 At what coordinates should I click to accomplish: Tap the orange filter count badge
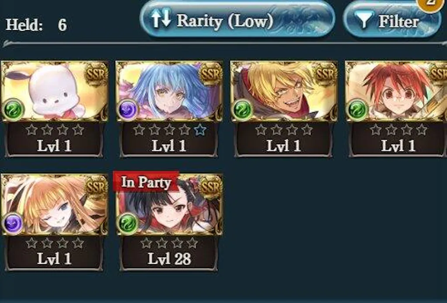430,4
